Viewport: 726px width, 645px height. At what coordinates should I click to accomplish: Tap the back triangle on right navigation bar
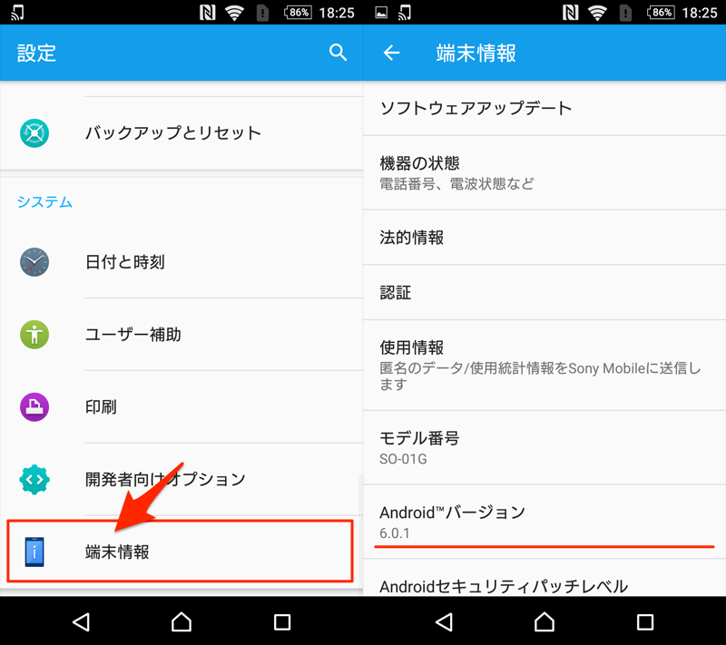tap(445, 621)
